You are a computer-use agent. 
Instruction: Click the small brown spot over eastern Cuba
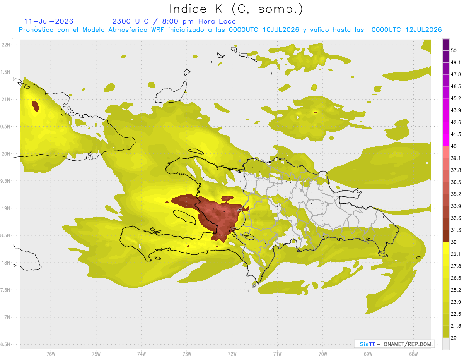[x=35, y=106]
